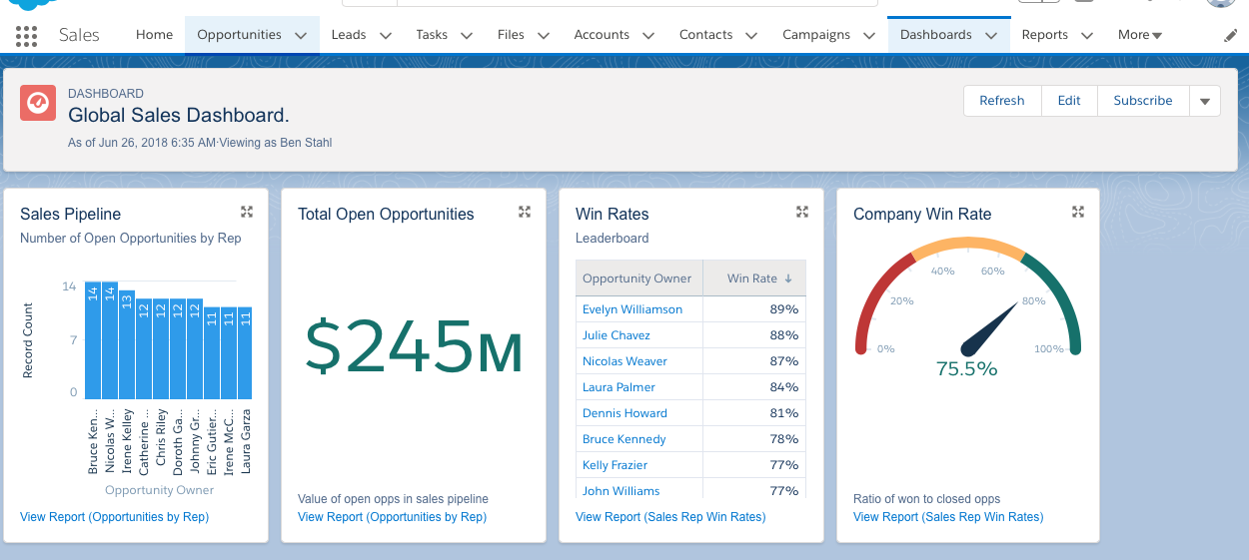Click the Refresh button
This screenshot has height=560, width=1249.
coord(1001,101)
